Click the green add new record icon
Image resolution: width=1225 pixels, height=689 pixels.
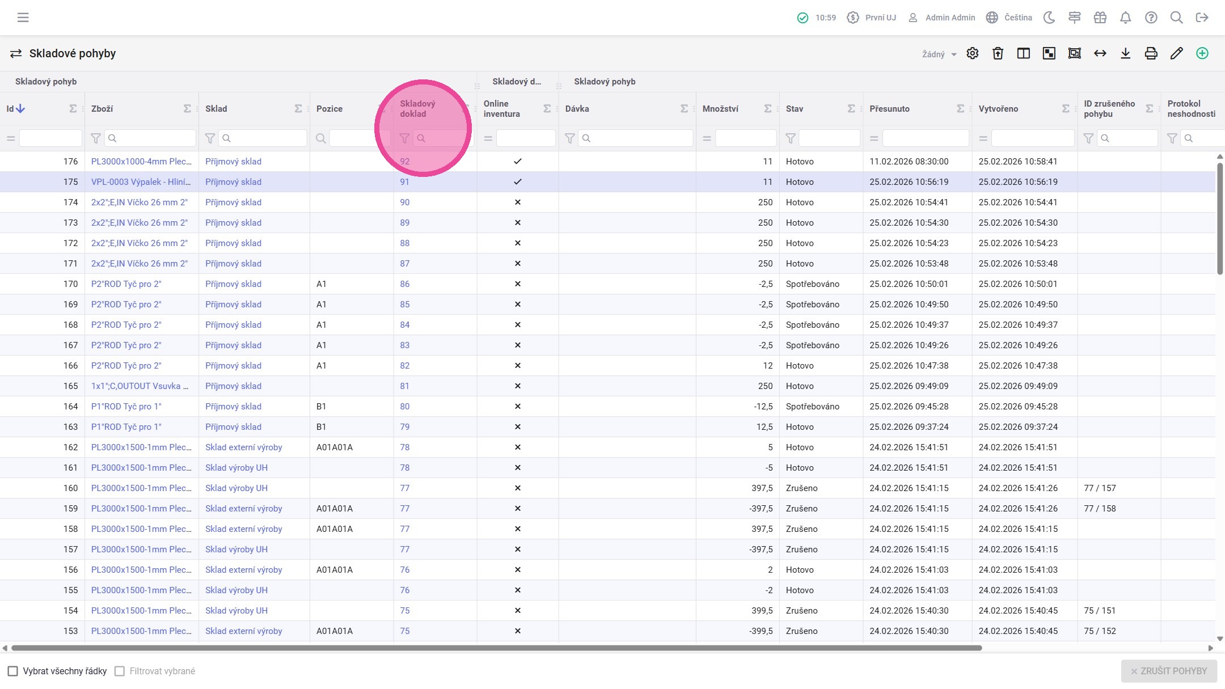pyautogui.click(x=1202, y=53)
